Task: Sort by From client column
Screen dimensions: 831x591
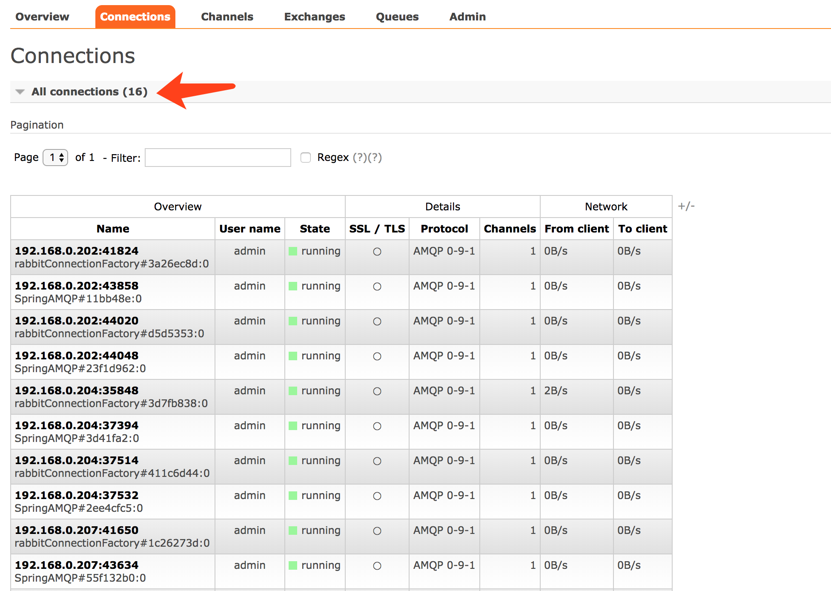Action: 577,229
